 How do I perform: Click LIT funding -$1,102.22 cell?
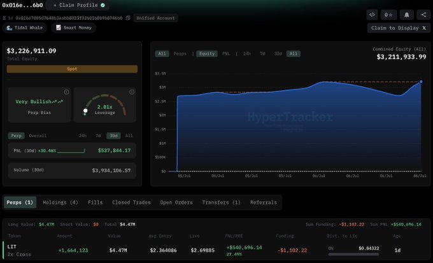click(x=292, y=250)
